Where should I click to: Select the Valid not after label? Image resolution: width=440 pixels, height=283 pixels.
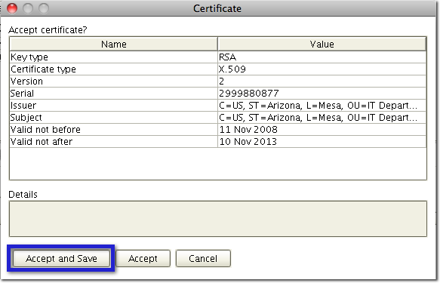[114, 142]
